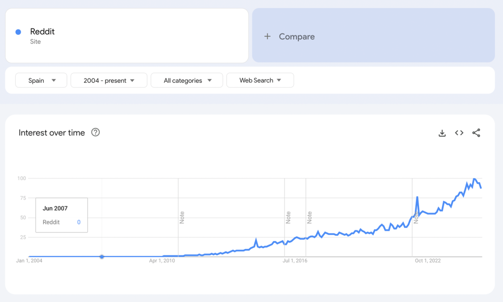Click the blue Reddit topic indicator dot

click(19, 31)
